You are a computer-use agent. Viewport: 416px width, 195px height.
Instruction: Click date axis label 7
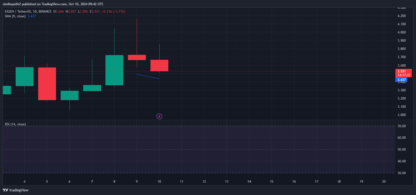92,182
